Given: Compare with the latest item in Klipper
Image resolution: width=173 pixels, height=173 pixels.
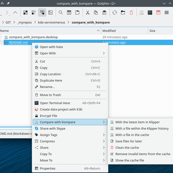Looking at the screenshot, I should tap(141, 122).
